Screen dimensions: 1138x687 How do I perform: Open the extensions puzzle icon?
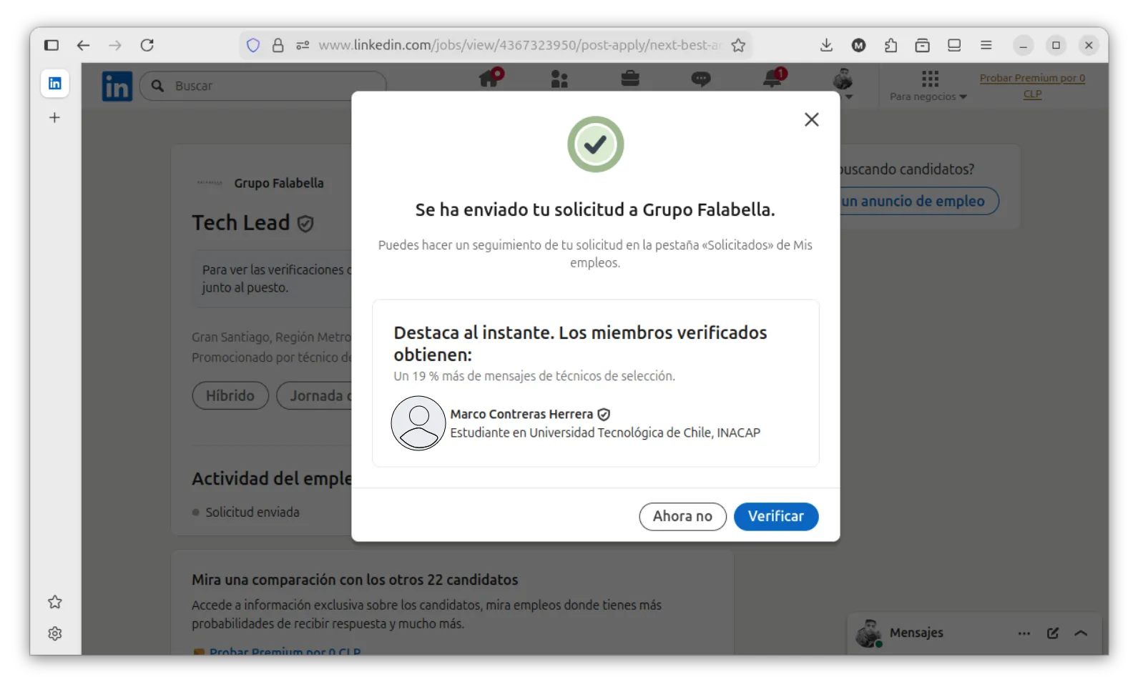[x=891, y=45]
